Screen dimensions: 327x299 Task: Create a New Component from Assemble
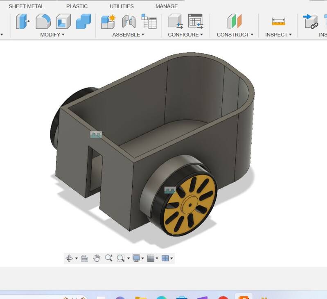pyautogui.click(x=108, y=21)
